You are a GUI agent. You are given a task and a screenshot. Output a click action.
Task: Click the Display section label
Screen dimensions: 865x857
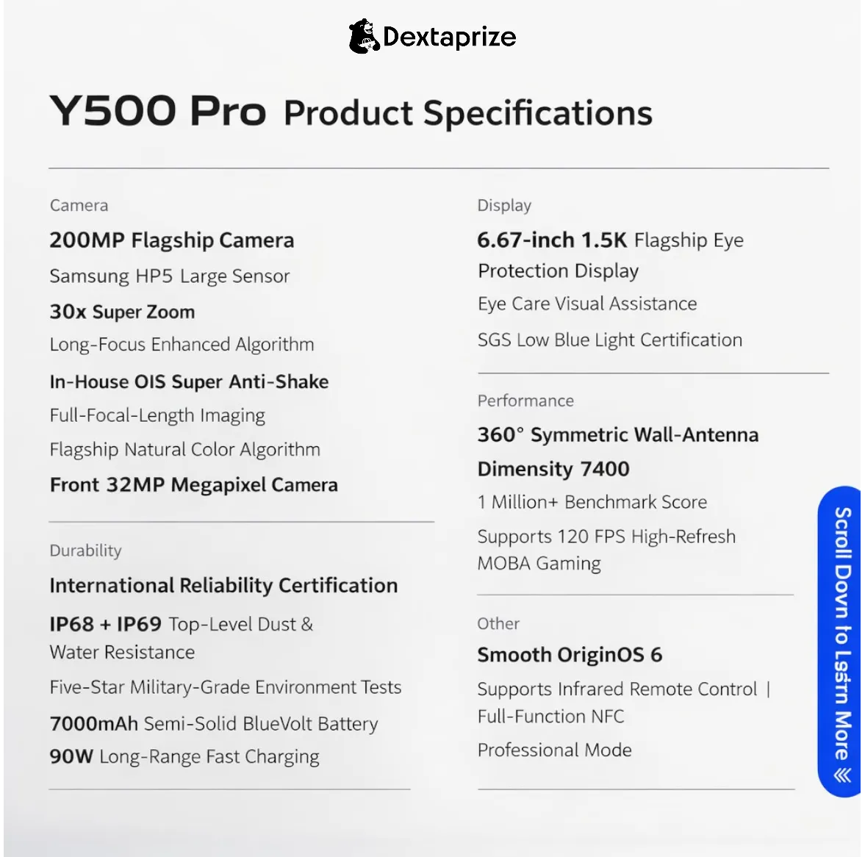point(504,206)
